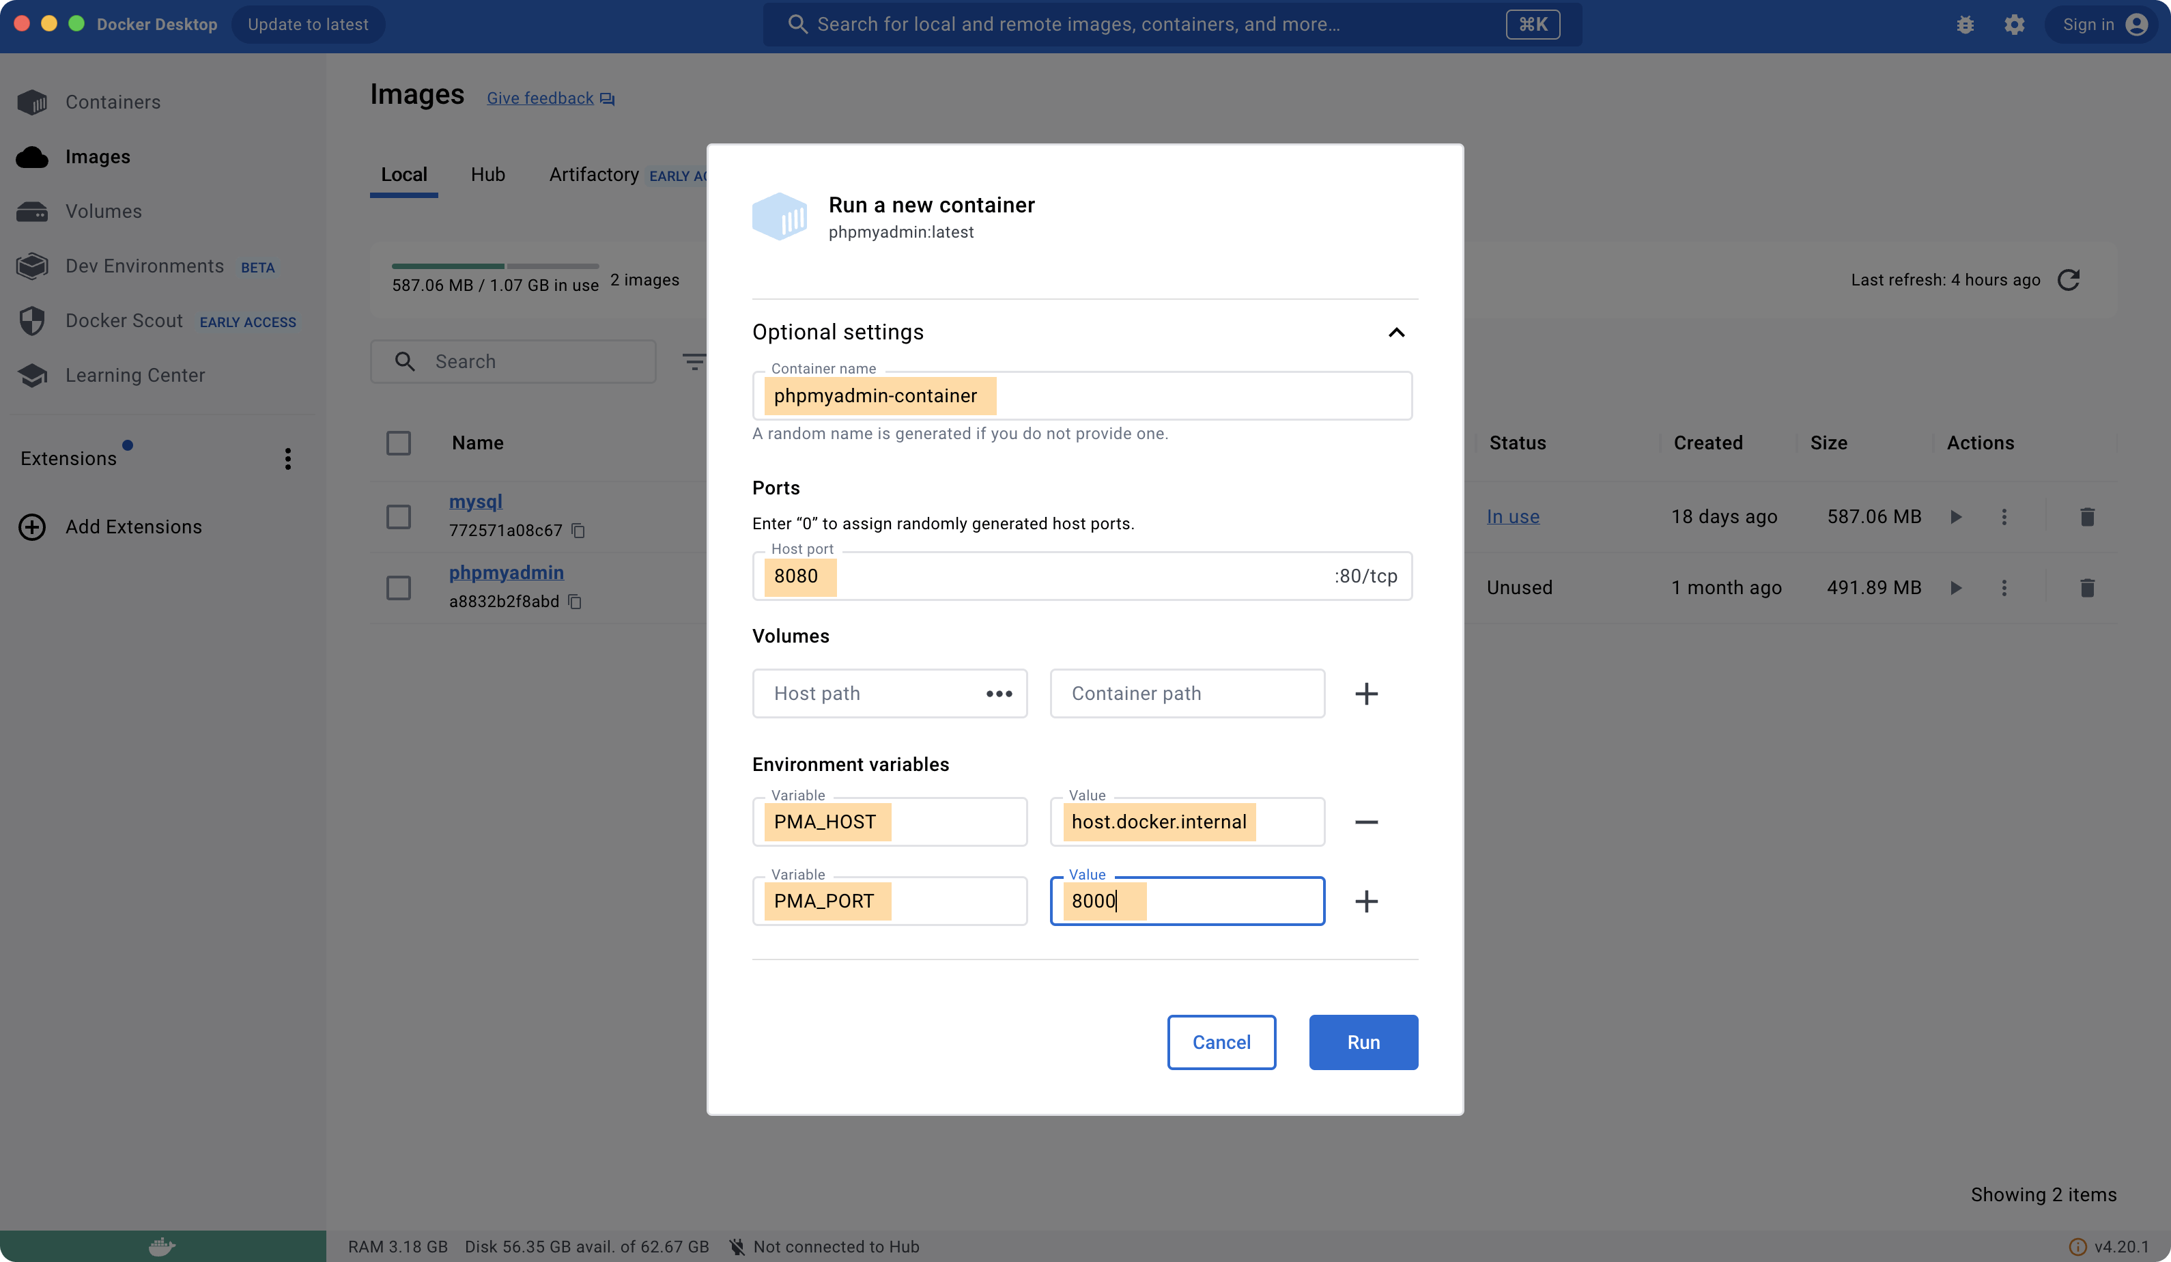
Task: Copy the mysql image ID 772571a08c67
Action: 578,530
